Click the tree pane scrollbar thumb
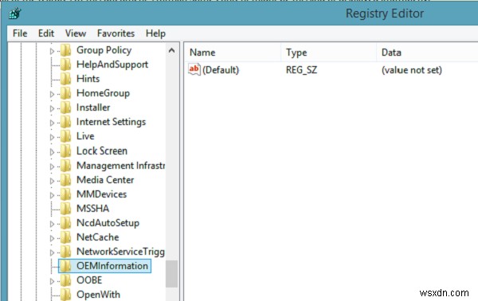This screenshot has height=301, width=478. click(171, 274)
